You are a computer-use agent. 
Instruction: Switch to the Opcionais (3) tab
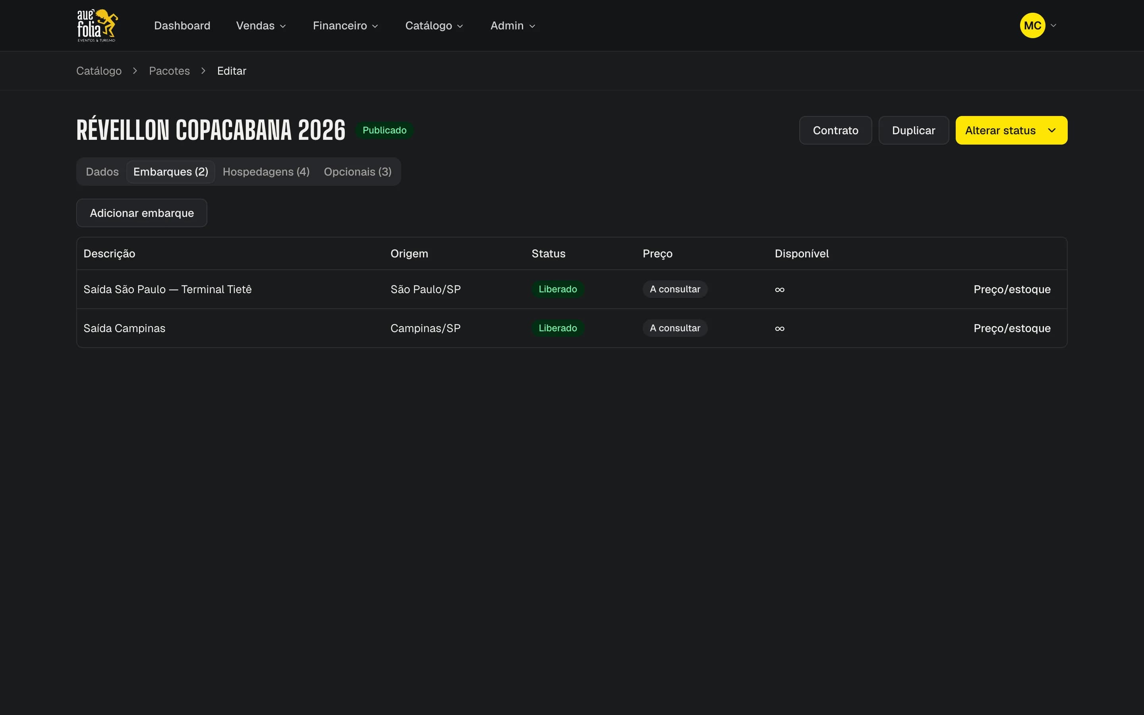357,172
